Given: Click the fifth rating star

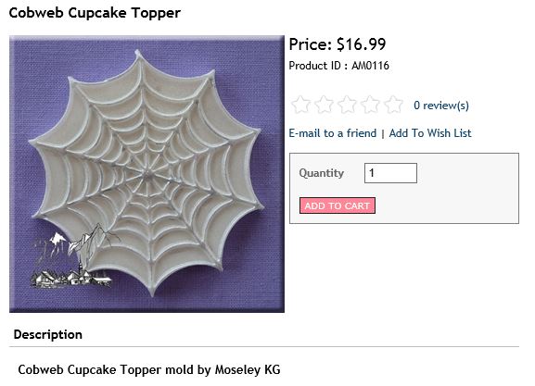Looking at the screenshot, I should coord(393,105).
